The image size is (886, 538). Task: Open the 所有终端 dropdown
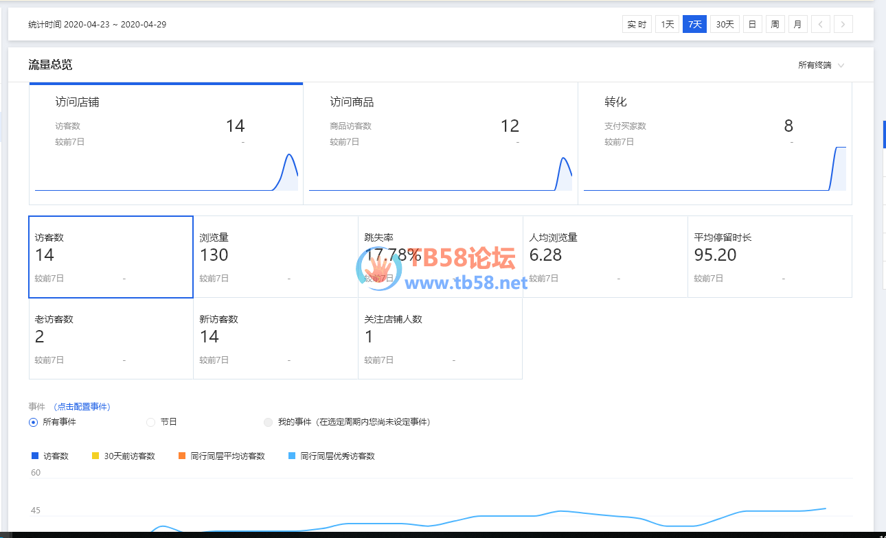coord(821,65)
